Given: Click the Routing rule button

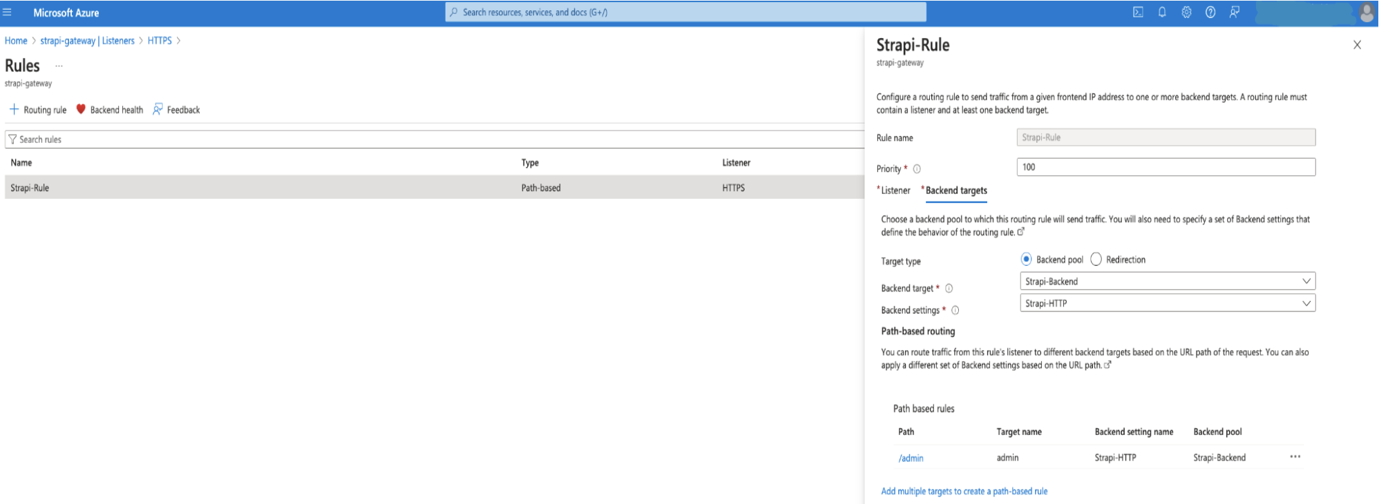Looking at the screenshot, I should 38,110.
